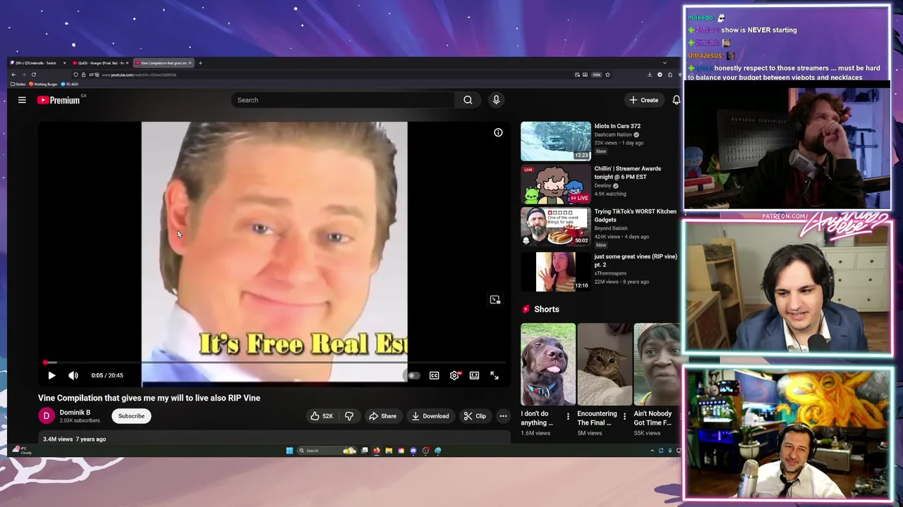Reload the page with the refresh icon
The image size is (903, 507).
tap(33, 75)
